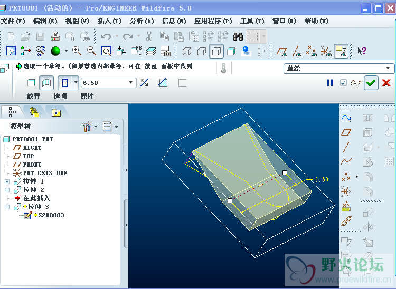Image resolution: width=396 pixels, height=289 pixels.
Task: Expand the 拉伸 2 tree node
Action: click(7, 190)
